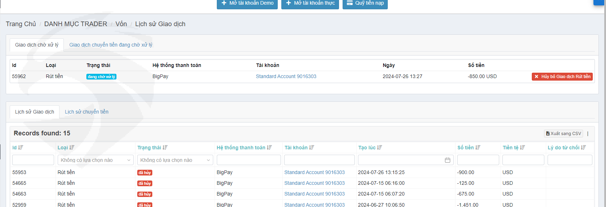Click sort icon for Hệ thống thanh toán

[x=269, y=148]
